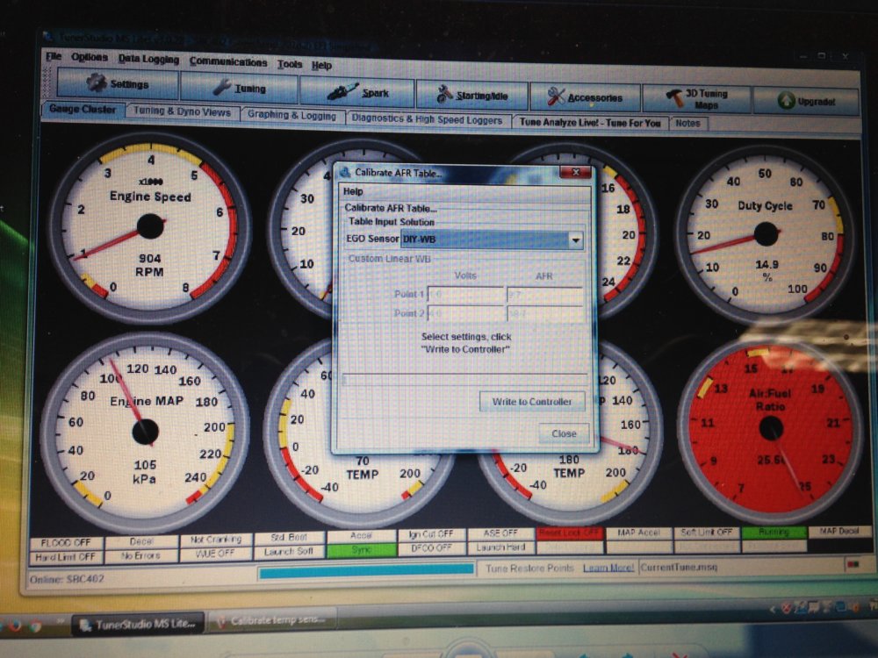Open the Data Logging menu

(148, 59)
